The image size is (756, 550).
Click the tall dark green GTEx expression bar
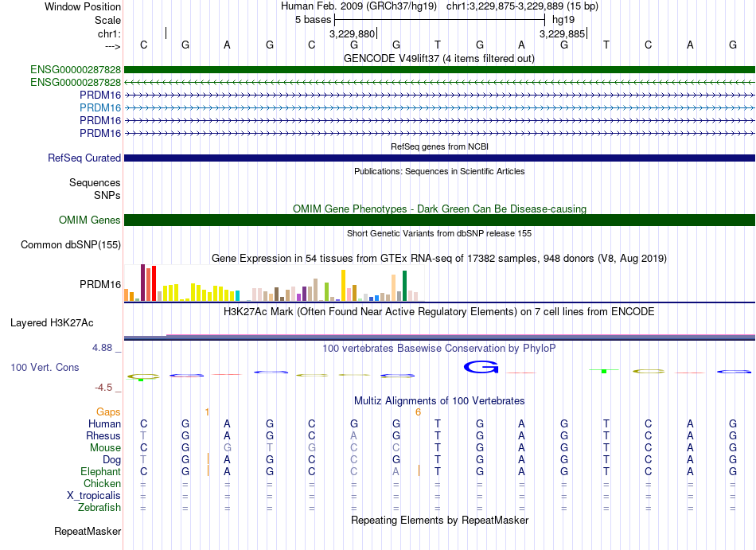click(404, 286)
